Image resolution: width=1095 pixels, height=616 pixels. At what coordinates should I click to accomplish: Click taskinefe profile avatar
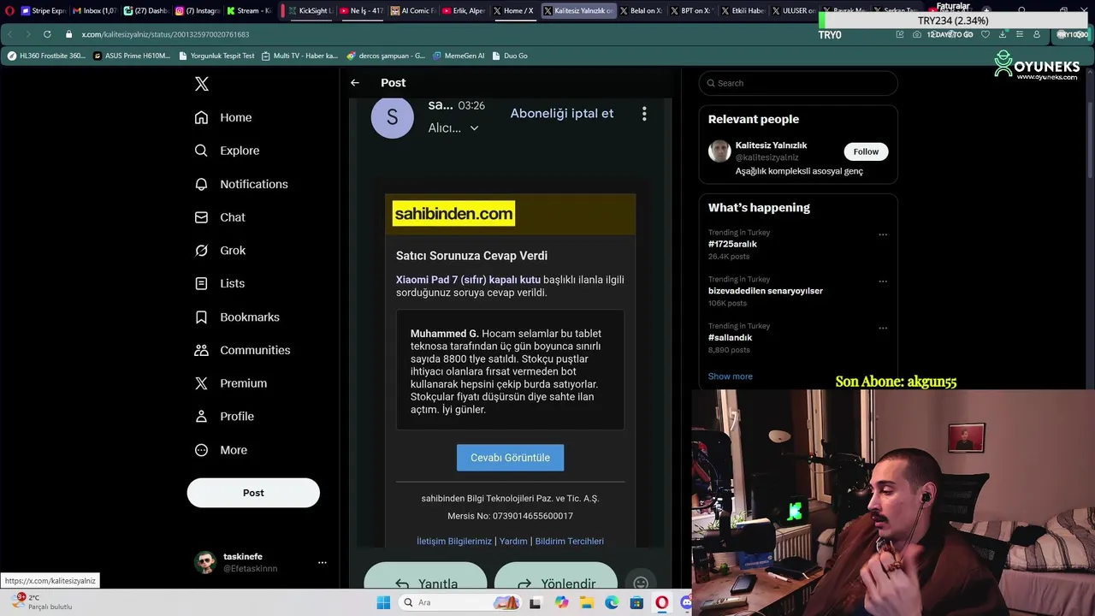[205, 562]
